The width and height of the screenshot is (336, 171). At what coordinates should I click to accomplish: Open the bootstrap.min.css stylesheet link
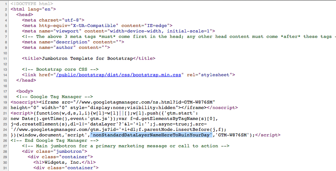click(x=118, y=75)
